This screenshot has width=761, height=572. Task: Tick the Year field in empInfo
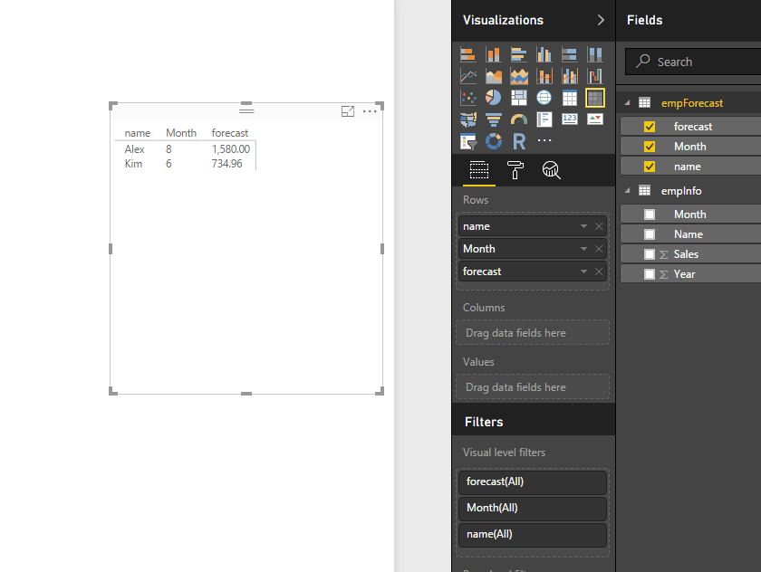tap(650, 274)
